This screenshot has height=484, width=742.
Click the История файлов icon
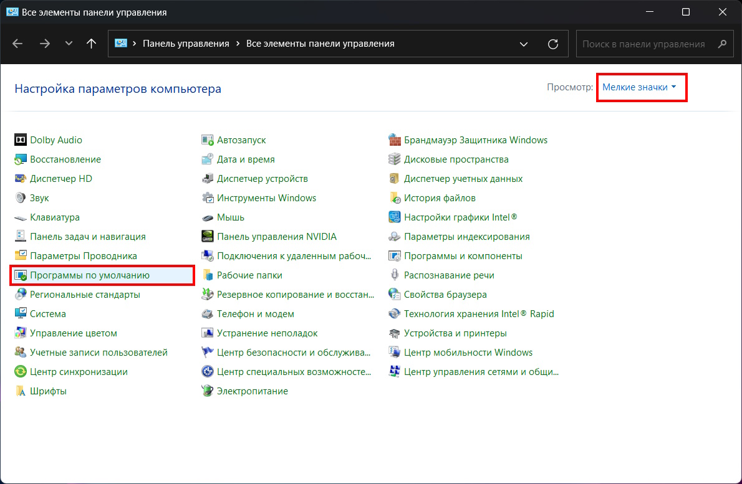(x=395, y=198)
